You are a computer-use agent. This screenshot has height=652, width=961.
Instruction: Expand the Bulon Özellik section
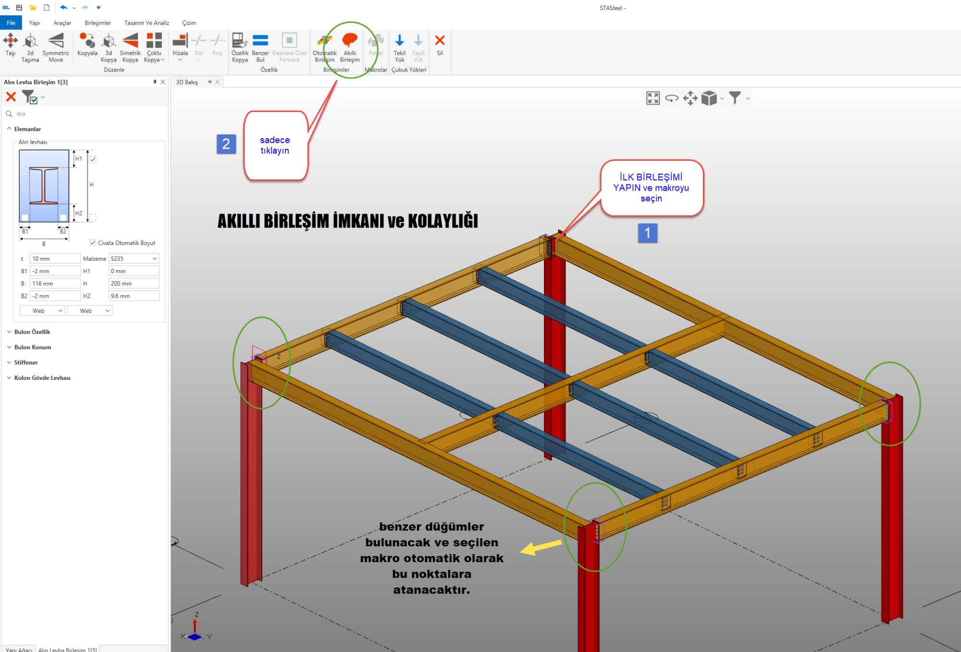tap(32, 332)
